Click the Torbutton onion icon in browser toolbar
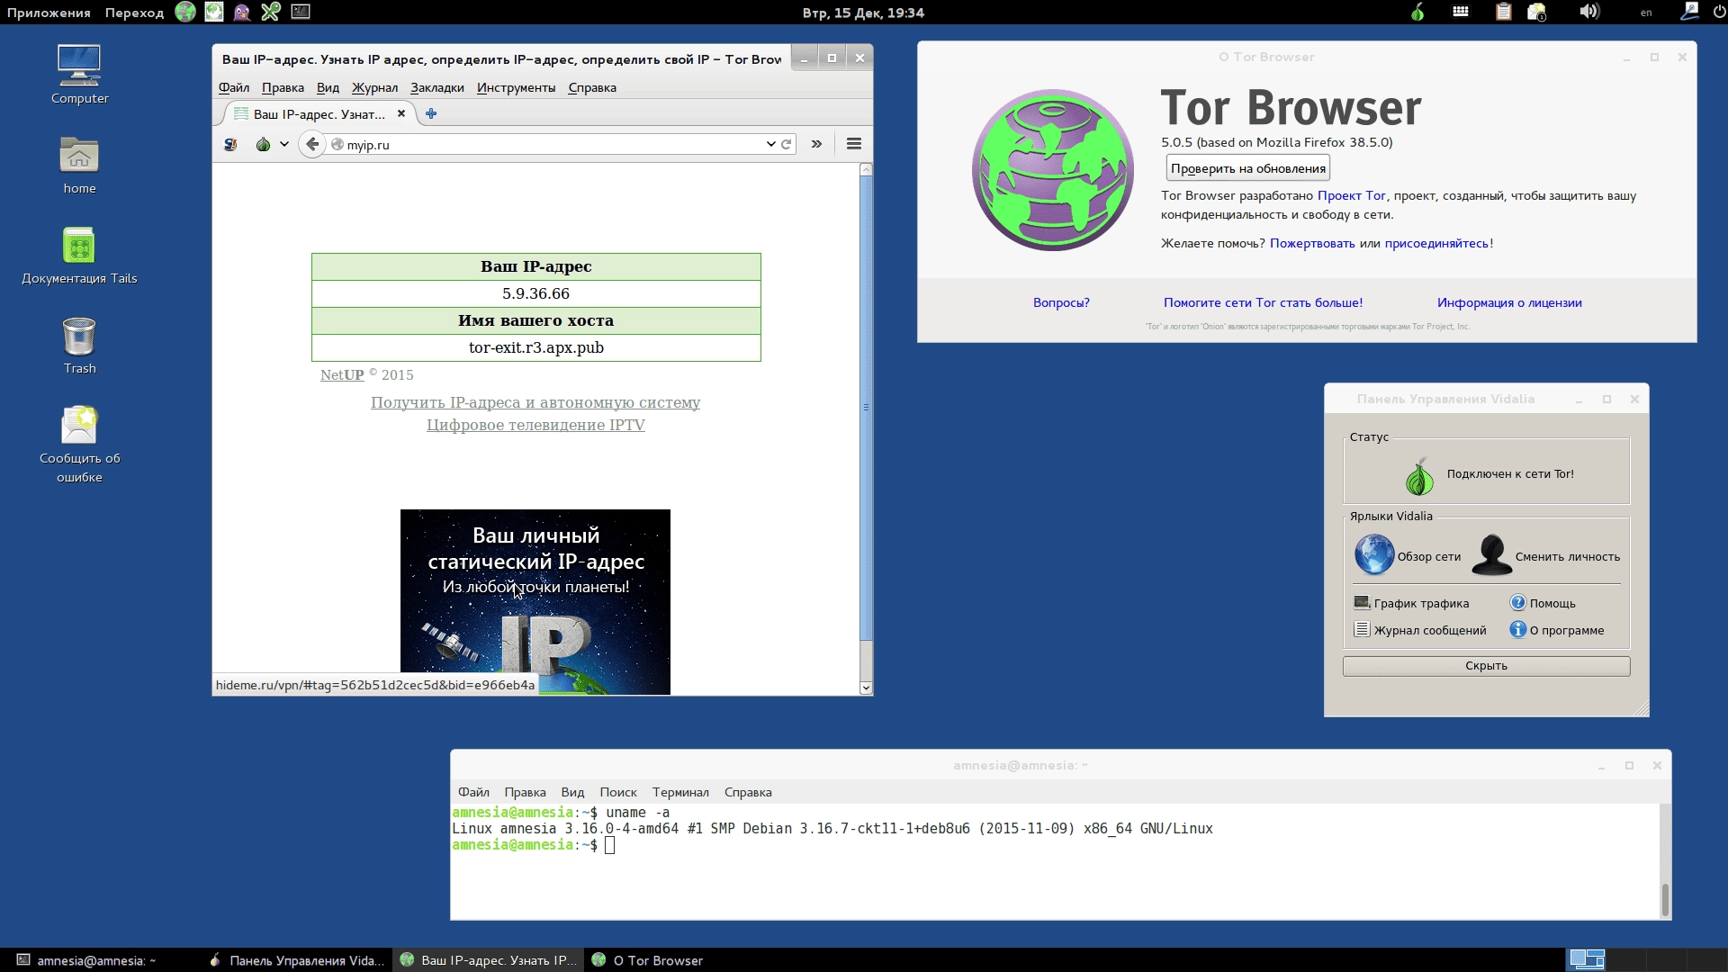The image size is (1728, 972). tap(263, 144)
